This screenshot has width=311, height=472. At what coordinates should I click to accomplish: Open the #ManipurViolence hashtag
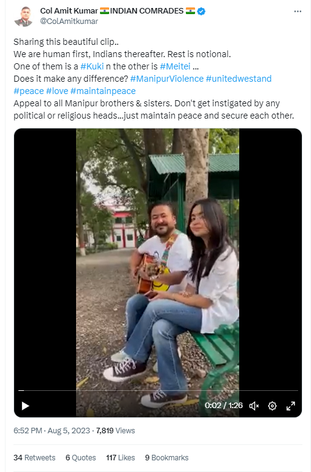[167, 79]
